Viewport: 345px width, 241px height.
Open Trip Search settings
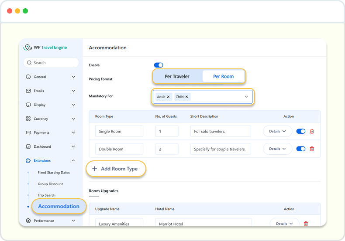[x=46, y=195]
